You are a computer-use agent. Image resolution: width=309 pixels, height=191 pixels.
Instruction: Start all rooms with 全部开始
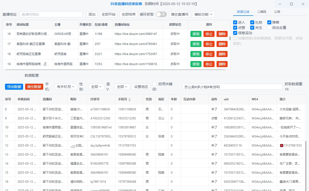pos(108,14)
